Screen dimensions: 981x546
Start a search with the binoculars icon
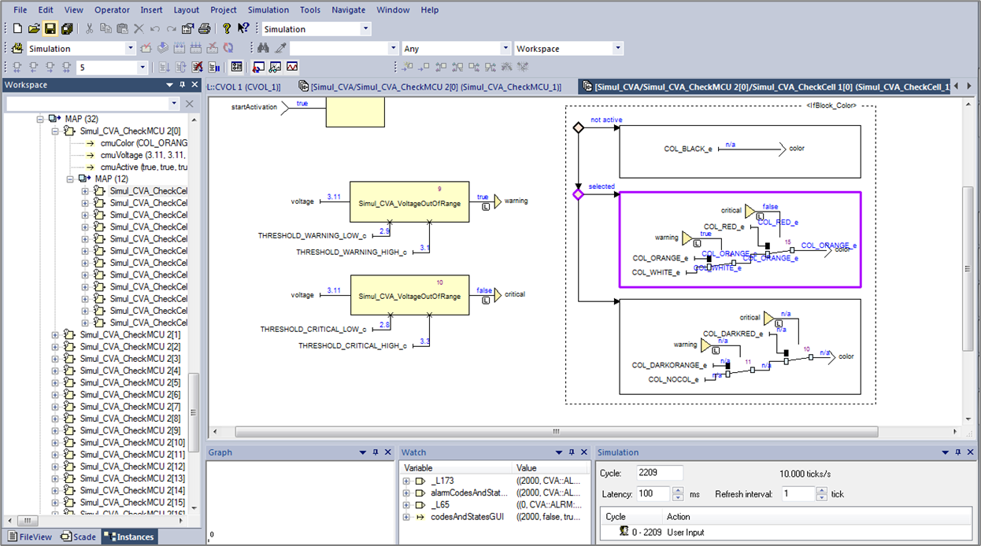[263, 47]
